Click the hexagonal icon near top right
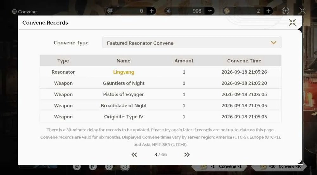This screenshot has height=175, width=317. (286, 11)
